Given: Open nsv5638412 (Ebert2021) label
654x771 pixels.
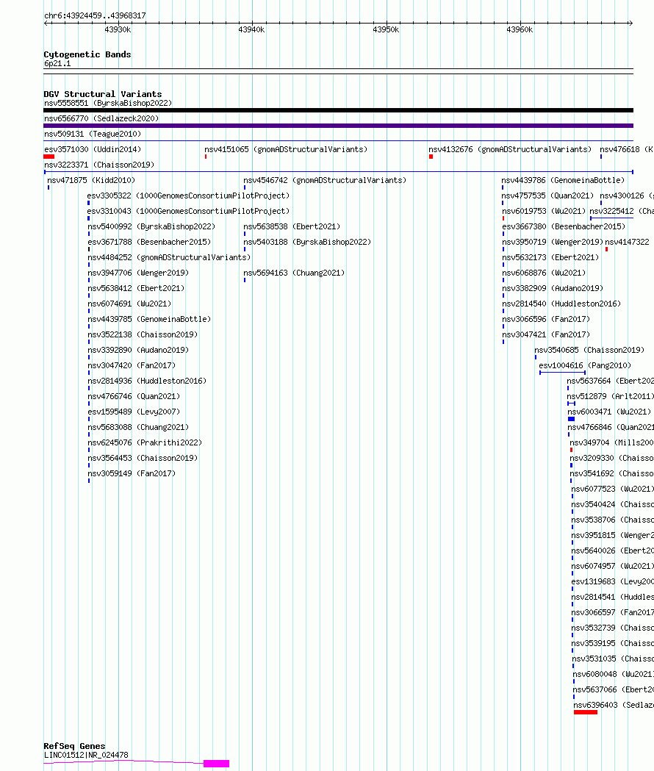Looking at the screenshot, I should point(136,288).
